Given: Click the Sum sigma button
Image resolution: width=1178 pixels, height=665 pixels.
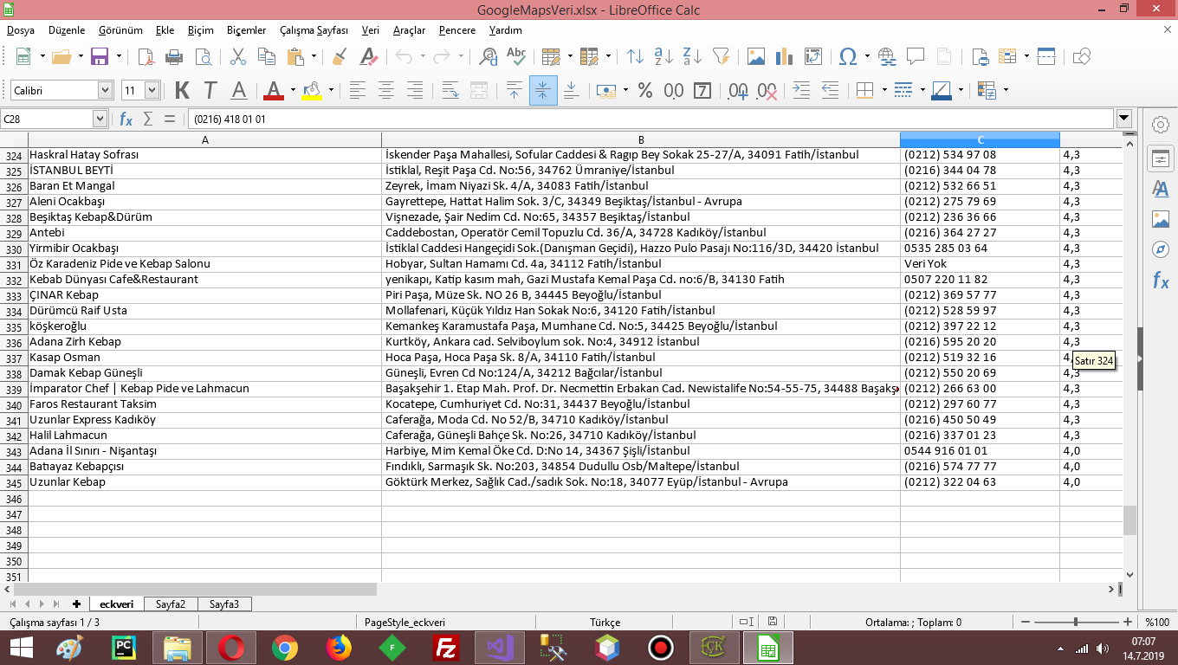Looking at the screenshot, I should coord(147,119).
